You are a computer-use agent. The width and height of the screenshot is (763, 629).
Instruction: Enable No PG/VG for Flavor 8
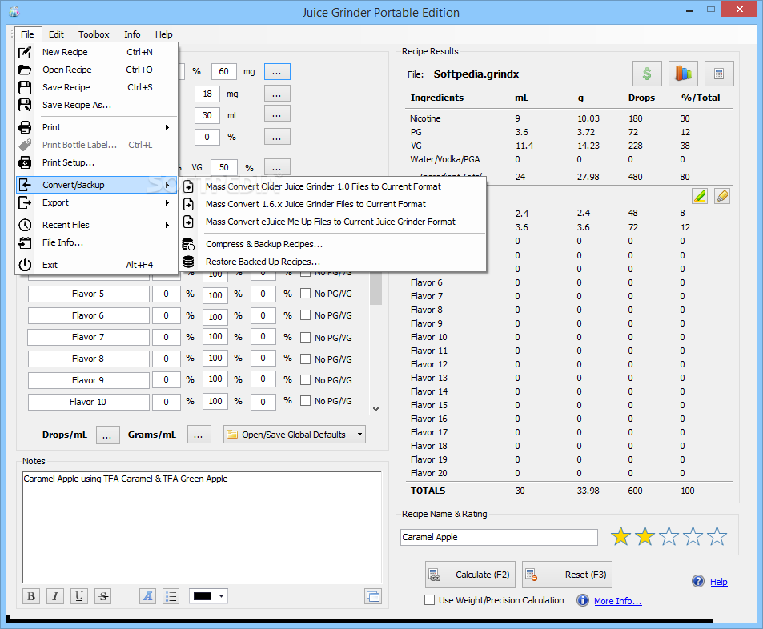(x=305, y=359)
